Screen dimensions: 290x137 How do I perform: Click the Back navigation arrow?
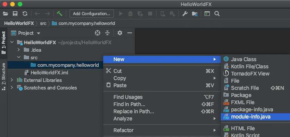(x=37, y=14)
